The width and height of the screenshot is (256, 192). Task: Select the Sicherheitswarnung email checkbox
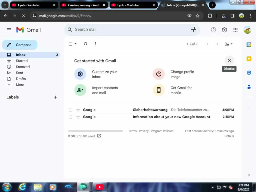click(70, 110)
